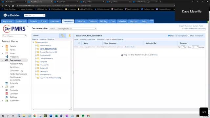Click the Upload link in documents toolbar
This screenshot has width=210, height=118.
76,39
